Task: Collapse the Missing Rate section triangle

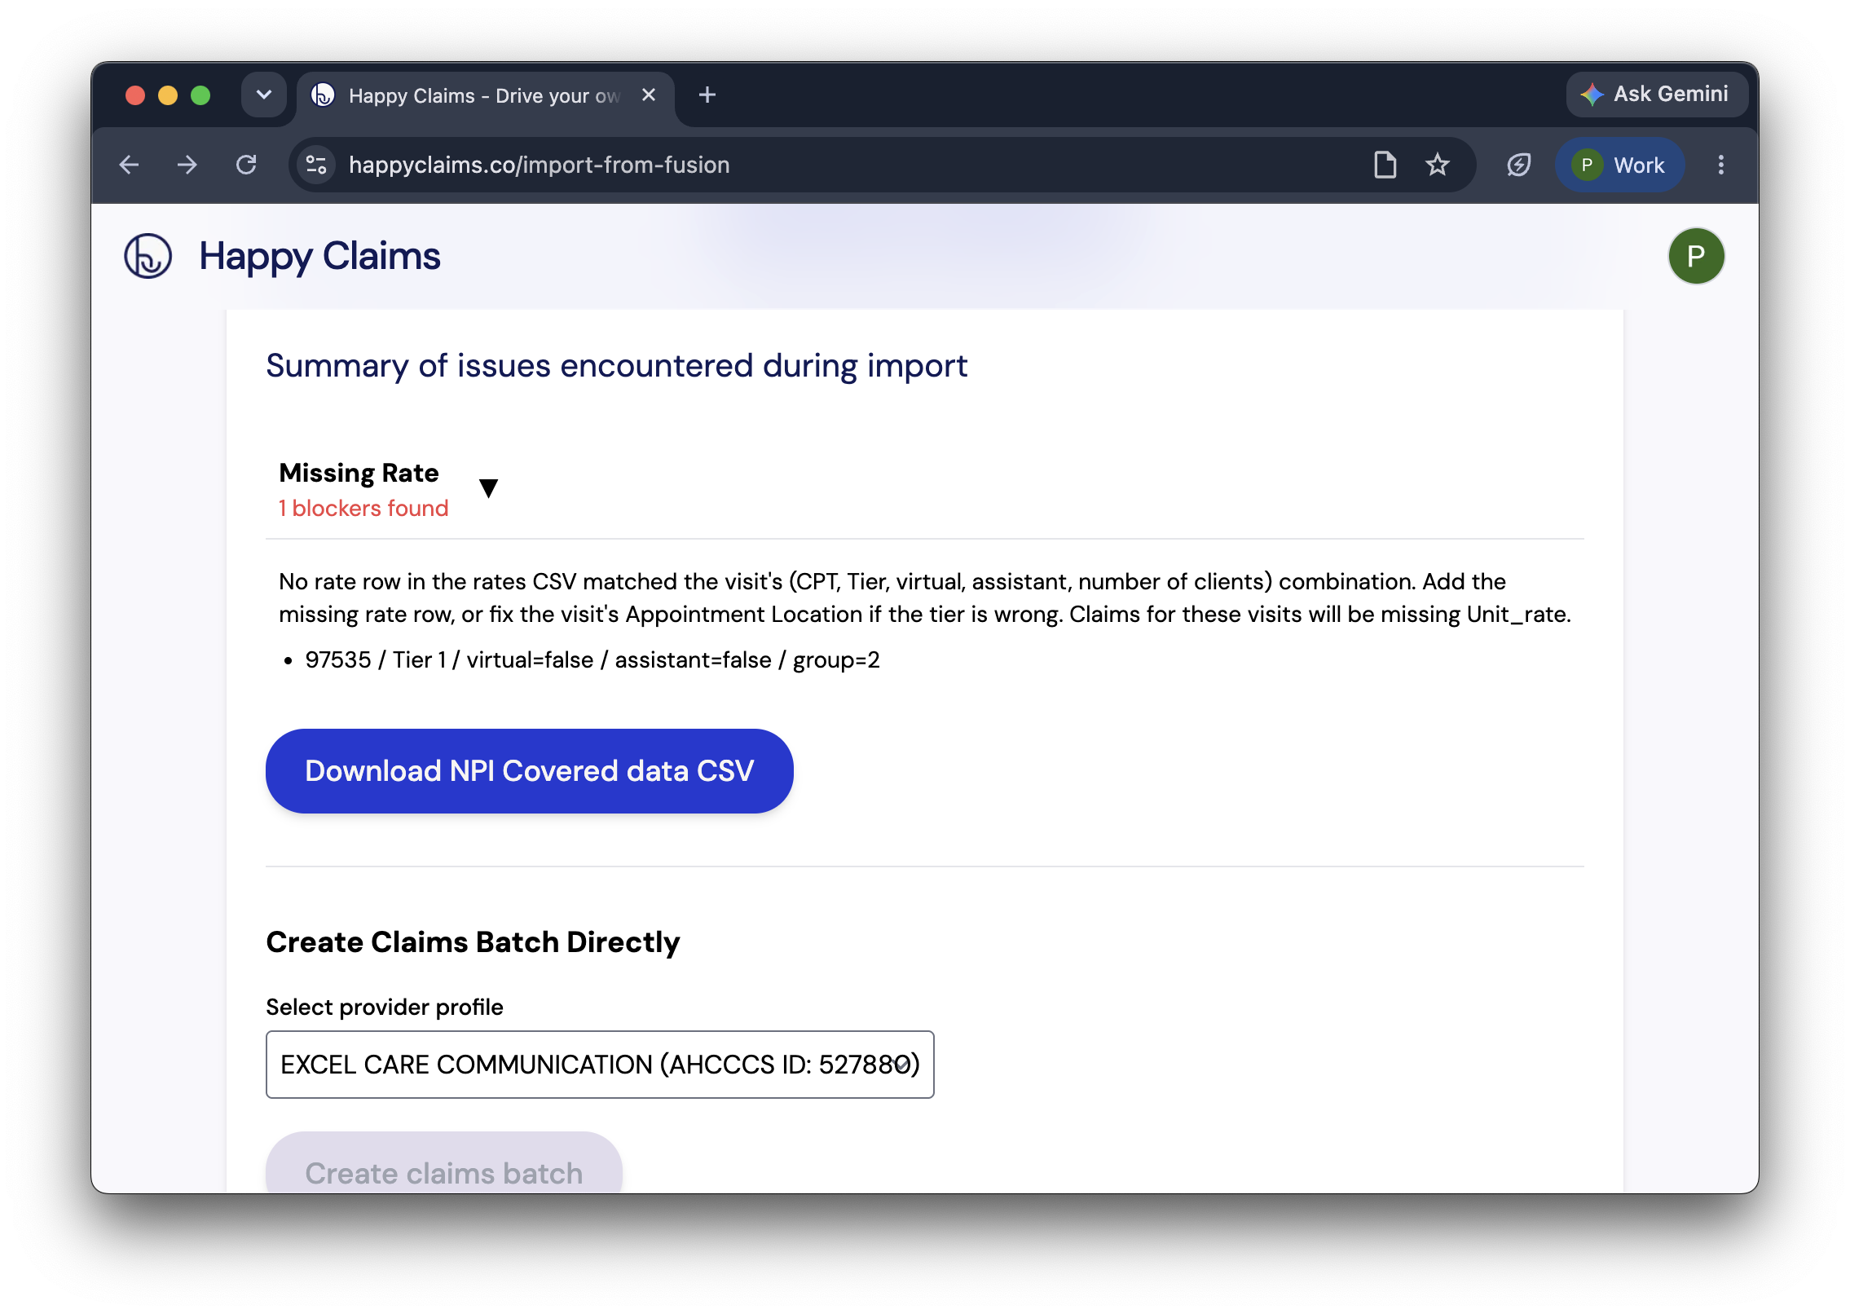Action: 488,488
